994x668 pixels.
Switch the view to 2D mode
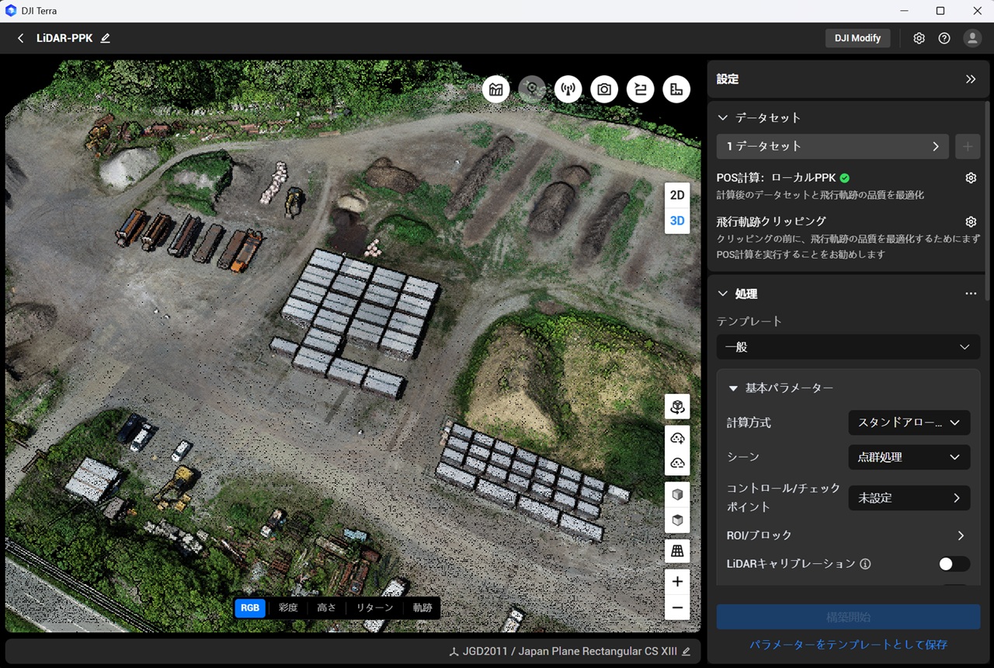click(x=677, y=195)
